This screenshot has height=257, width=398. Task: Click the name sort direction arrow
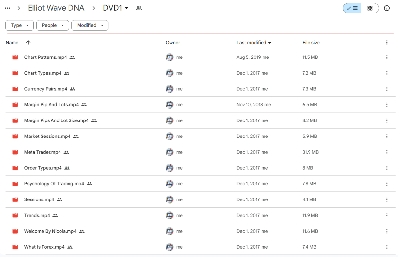tap(28, 43)
